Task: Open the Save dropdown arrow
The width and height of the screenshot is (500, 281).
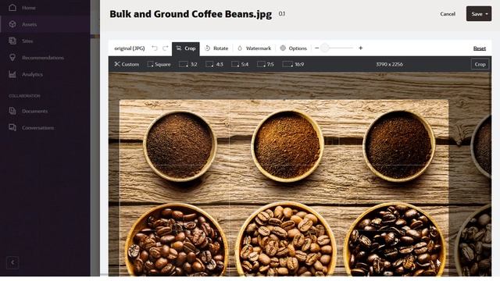Action: click(x=487, y=14)
